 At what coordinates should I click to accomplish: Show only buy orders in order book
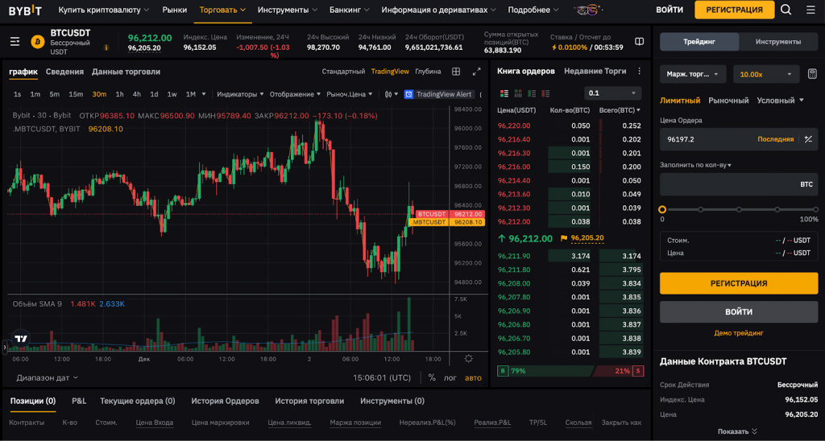click(x=532, y=93)
